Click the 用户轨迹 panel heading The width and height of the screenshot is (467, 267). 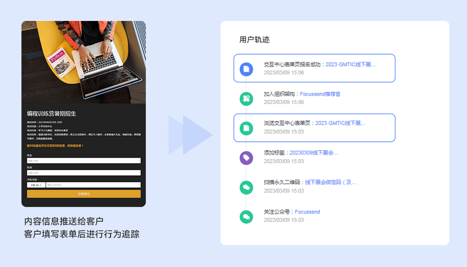(254, 40)
